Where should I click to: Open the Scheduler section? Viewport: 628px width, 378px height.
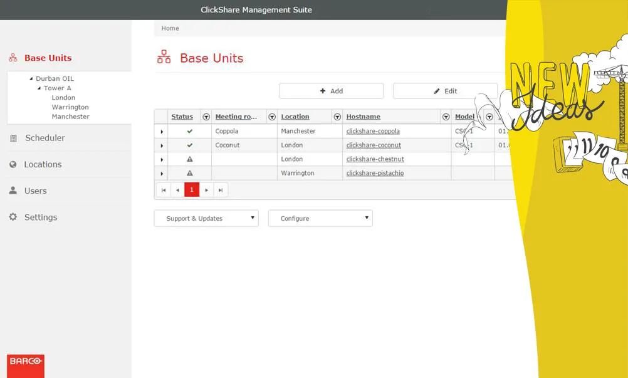(x=44, y=138)
